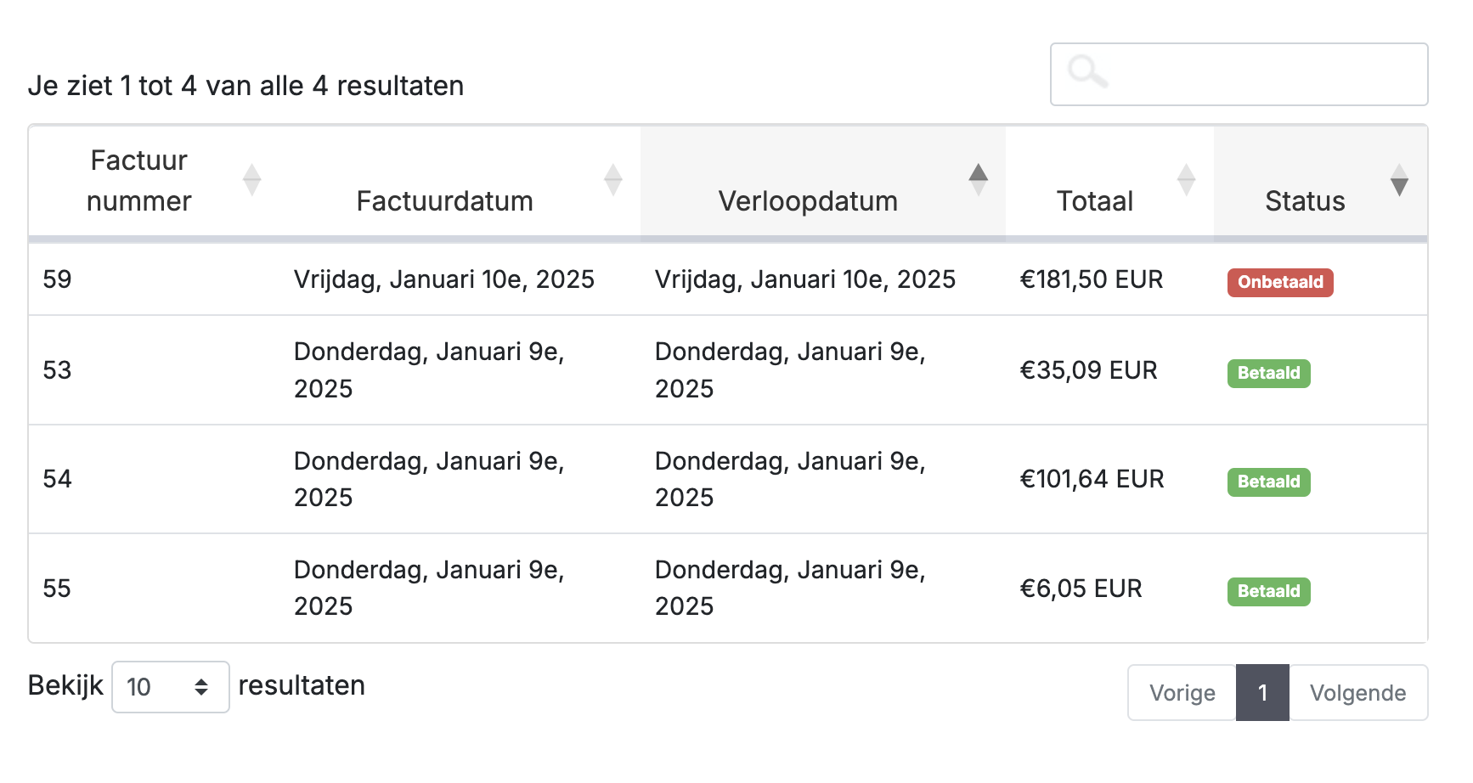This screenshot has width=1473, height=783.
Task: Toggle the Verloopdatum sort arrow
Action: point(978,180)
